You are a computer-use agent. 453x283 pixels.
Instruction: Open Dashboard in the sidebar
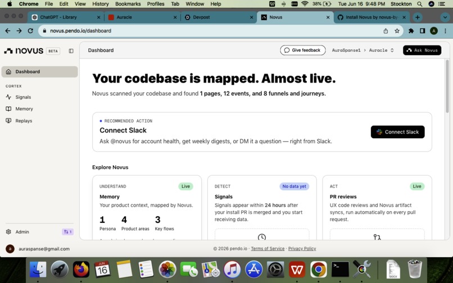point(39,72)
